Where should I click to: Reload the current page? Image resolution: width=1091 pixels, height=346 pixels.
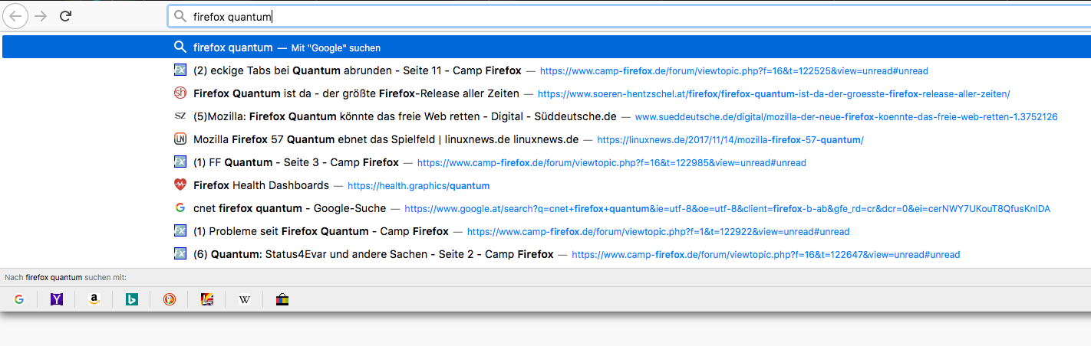[x=66, y=15]
